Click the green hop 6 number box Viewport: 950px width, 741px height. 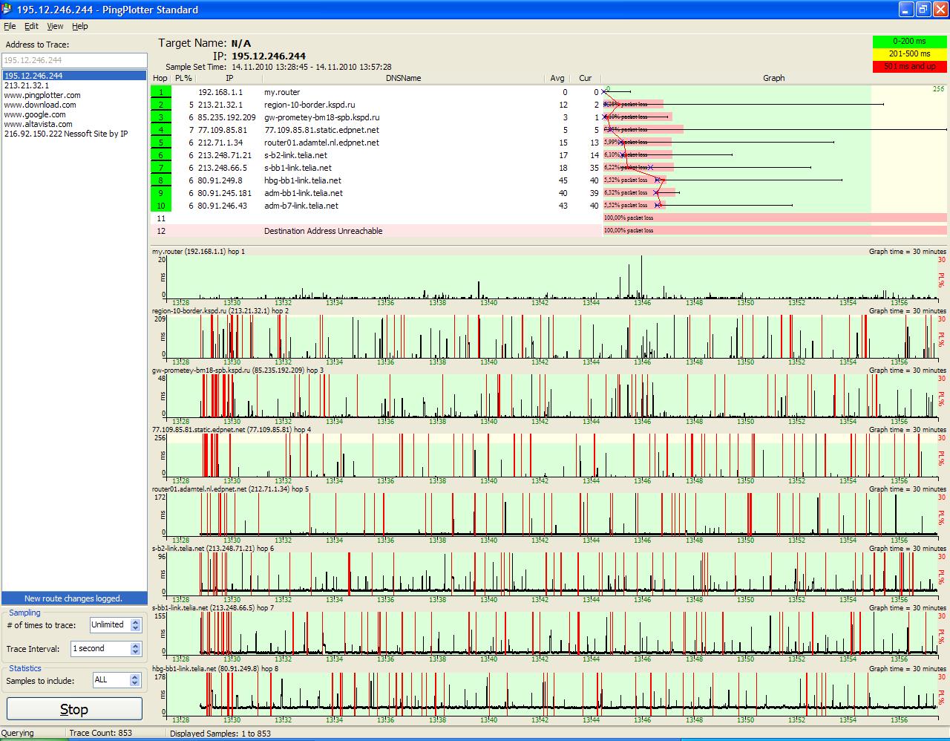(161, 155)
